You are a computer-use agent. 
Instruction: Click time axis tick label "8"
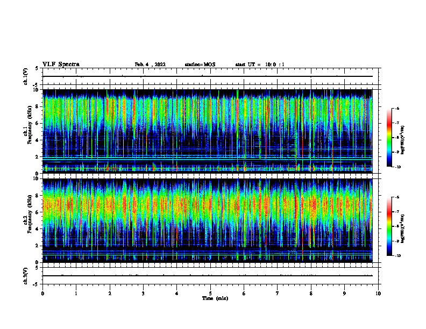(x=311, y=294)
